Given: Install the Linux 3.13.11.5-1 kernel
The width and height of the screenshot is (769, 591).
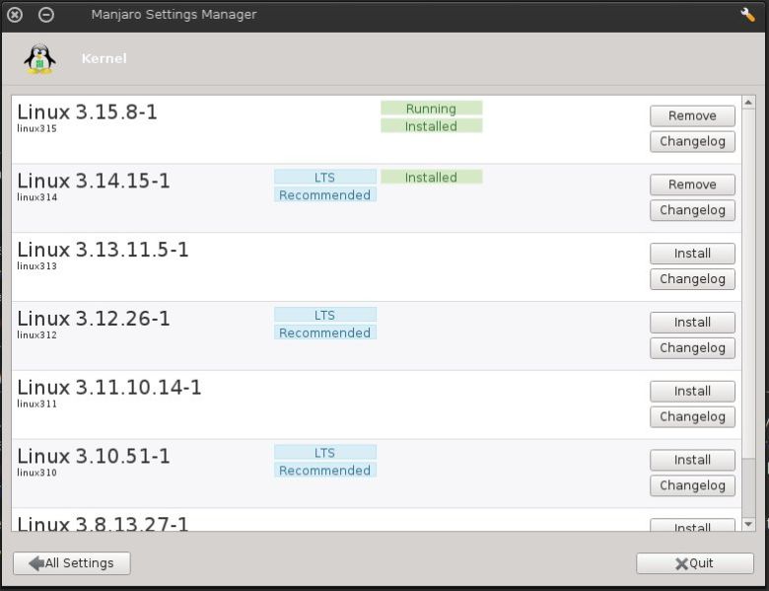Looking at the screenshot, I should [692, 254].
